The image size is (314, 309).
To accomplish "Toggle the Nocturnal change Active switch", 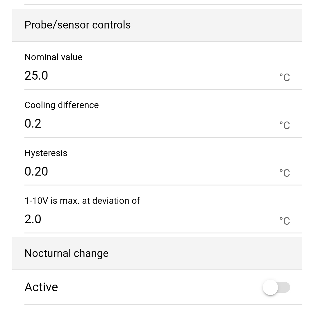I will coord(276,287).
